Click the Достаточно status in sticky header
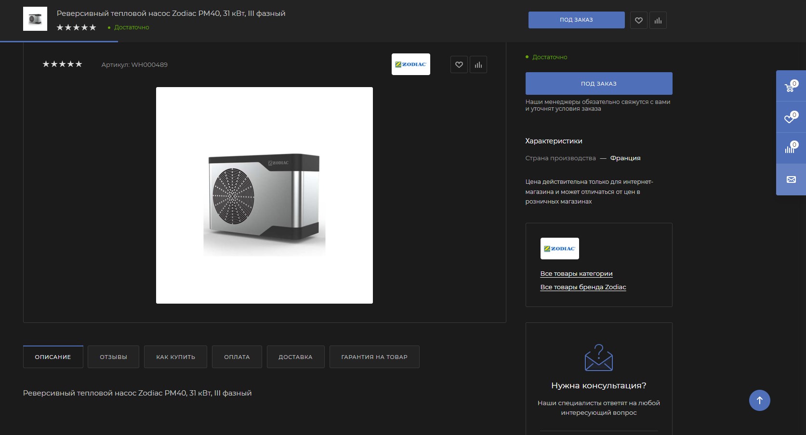The height and width of the screenshot is (435, 806). [x=132, y=27]
